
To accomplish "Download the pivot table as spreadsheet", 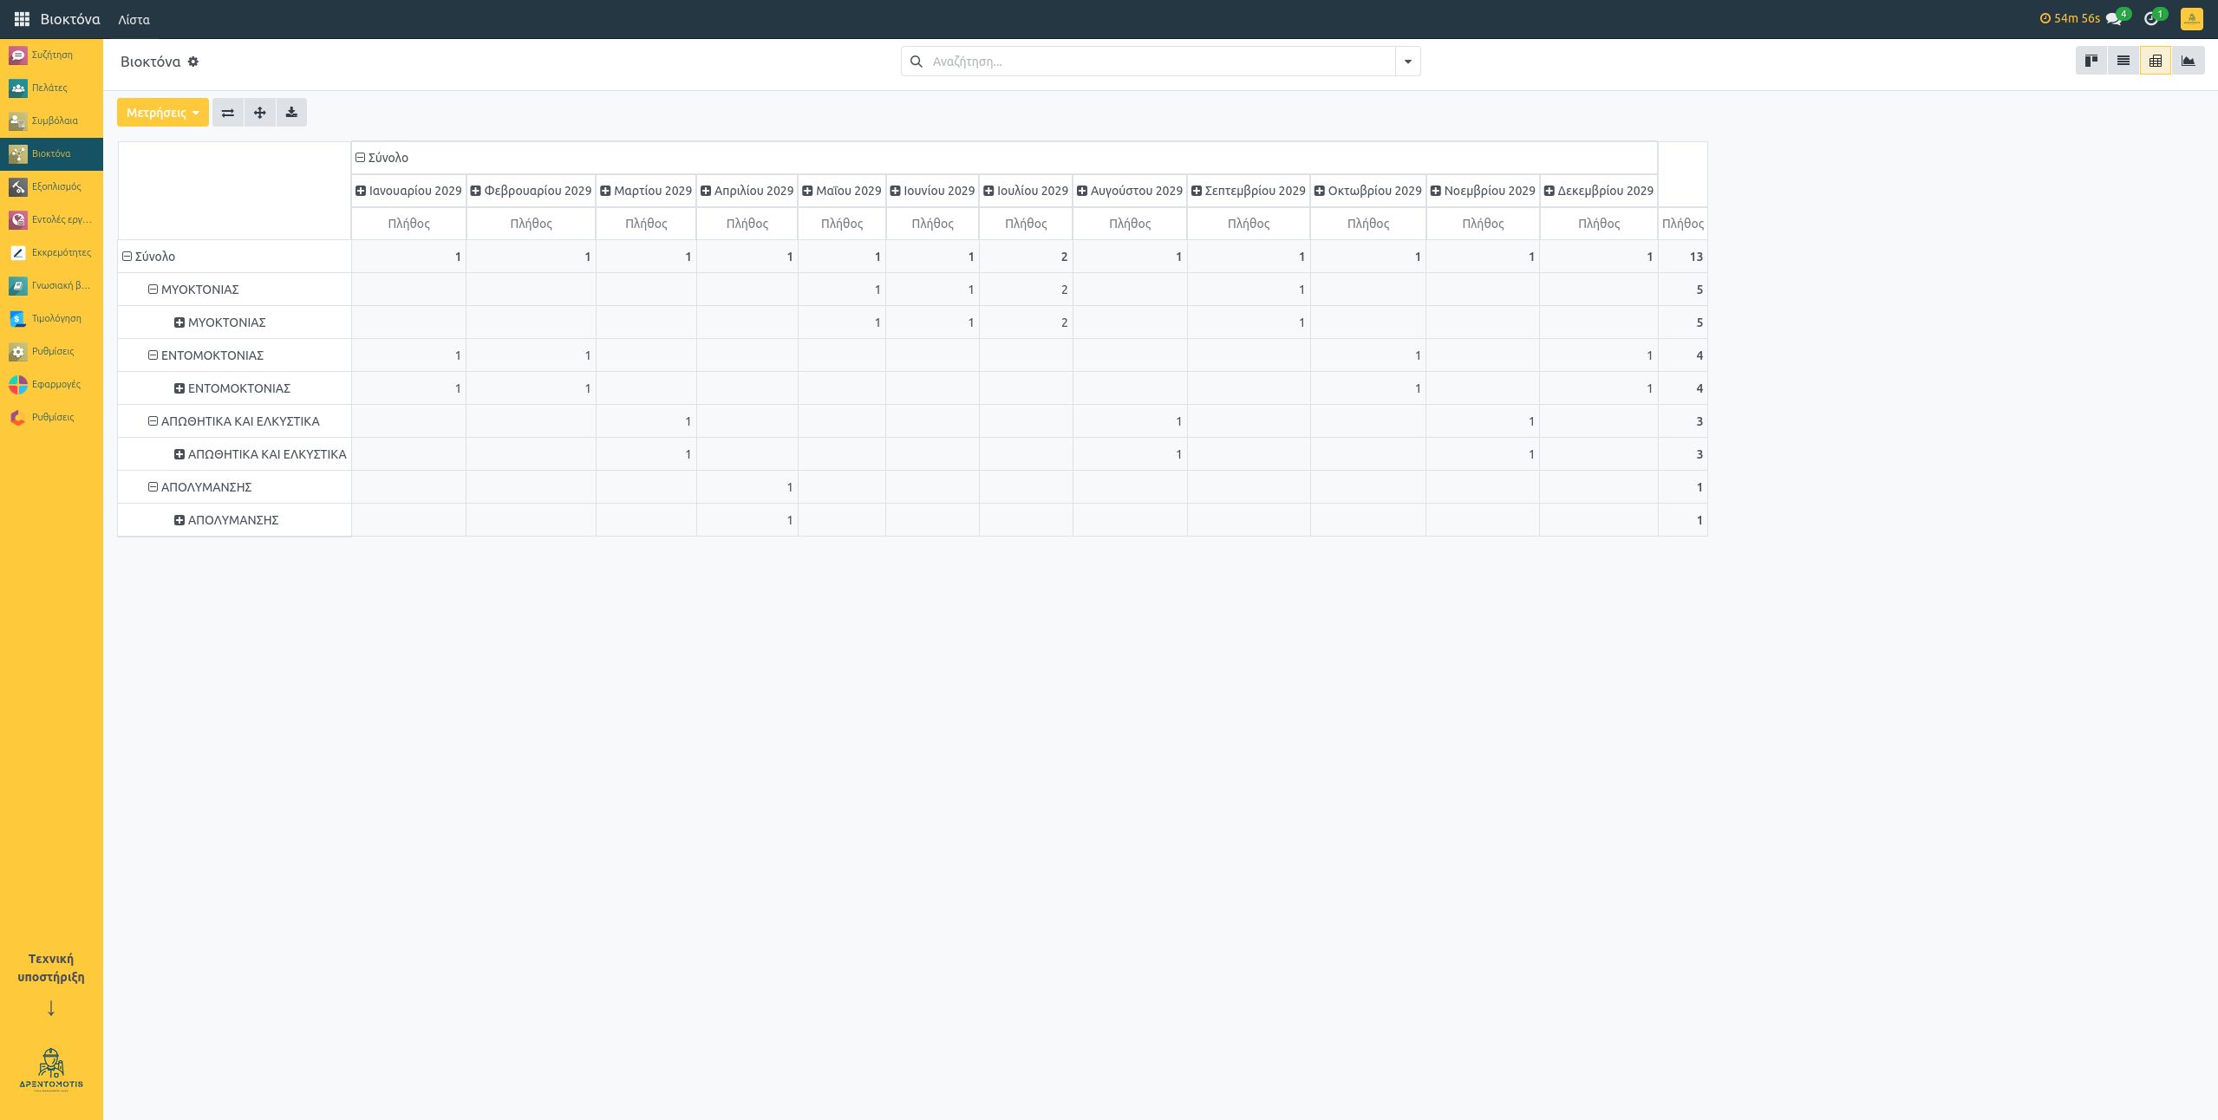I will tap(291, 113).
